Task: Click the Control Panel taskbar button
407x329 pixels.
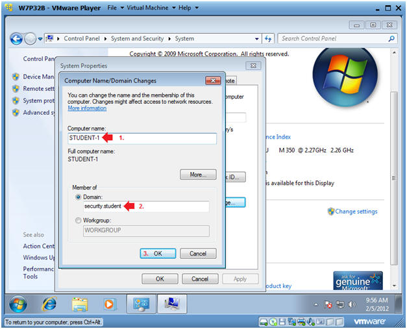Action: 142,304
